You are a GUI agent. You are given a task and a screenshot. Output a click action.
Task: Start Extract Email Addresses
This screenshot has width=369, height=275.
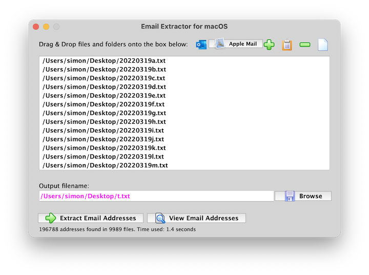click(x=91, y=218)
